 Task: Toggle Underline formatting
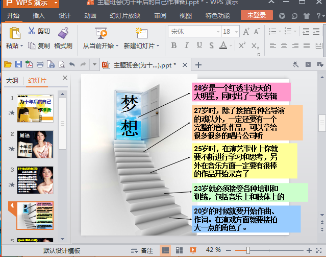click(x=199, y=45)
